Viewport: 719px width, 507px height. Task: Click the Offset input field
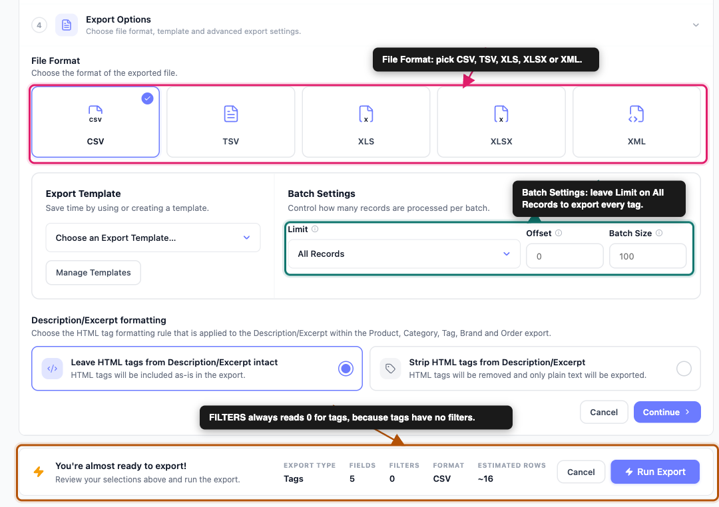565,256
